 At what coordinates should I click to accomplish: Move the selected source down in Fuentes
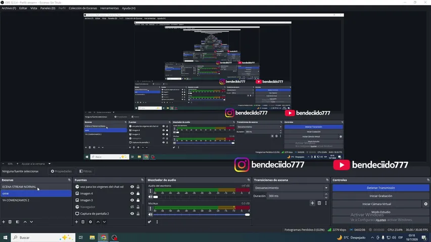[x=104, y=222]
